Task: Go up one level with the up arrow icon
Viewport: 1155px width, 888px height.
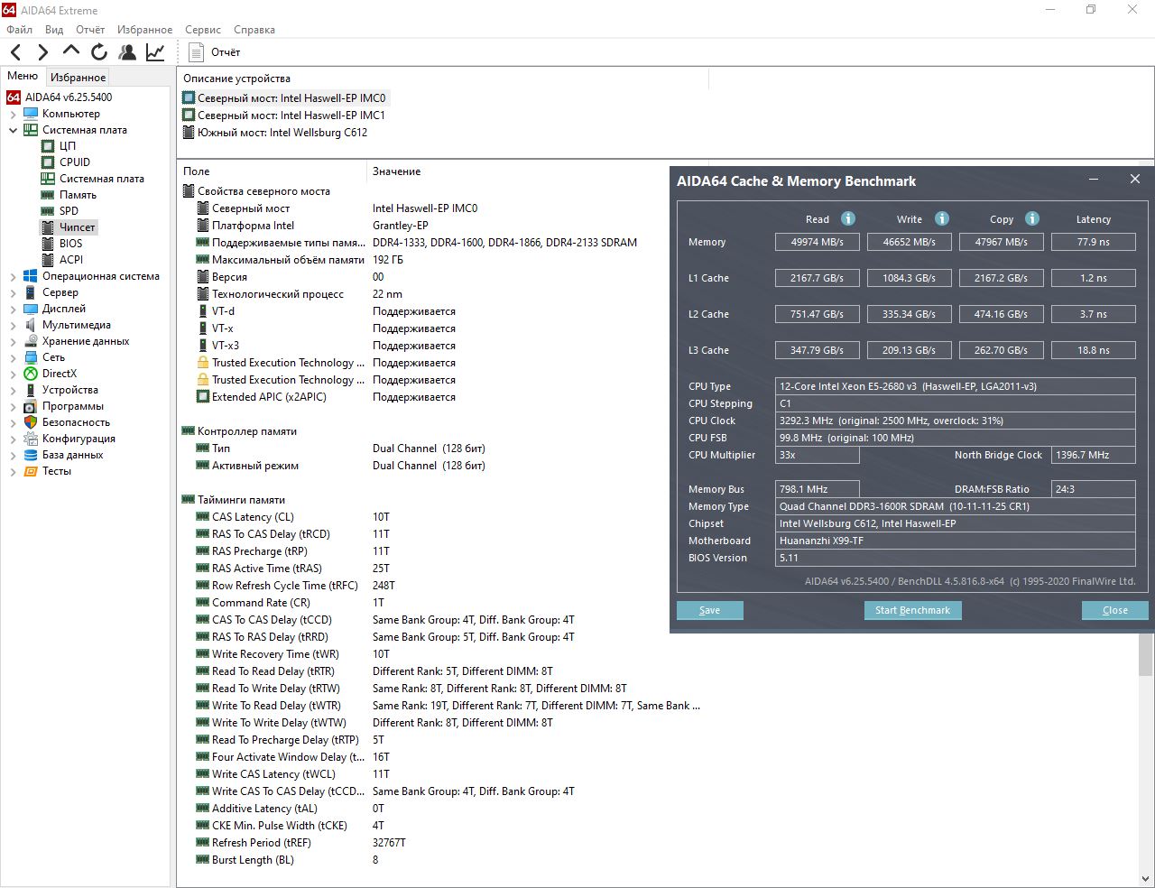Action: pos(71,51)
